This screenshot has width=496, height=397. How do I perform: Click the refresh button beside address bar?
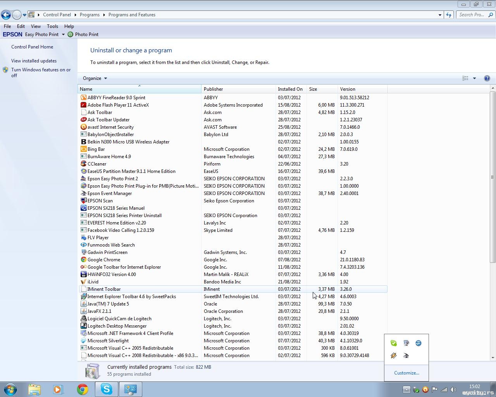point(449,15)
